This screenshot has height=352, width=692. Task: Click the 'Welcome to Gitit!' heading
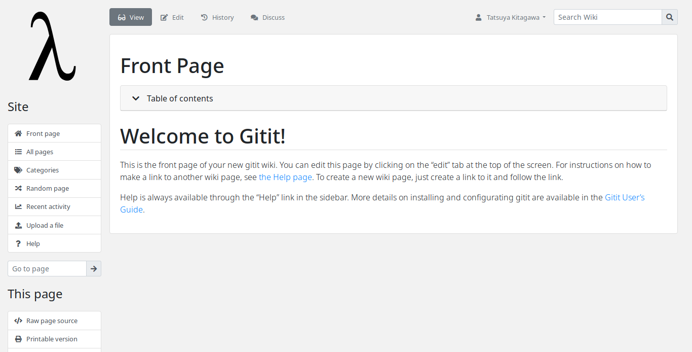[x=203, y=136]
